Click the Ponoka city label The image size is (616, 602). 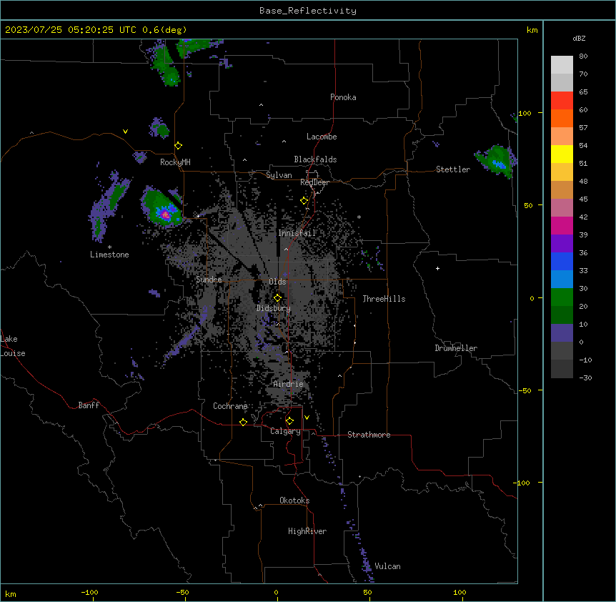tap(343, 97)
